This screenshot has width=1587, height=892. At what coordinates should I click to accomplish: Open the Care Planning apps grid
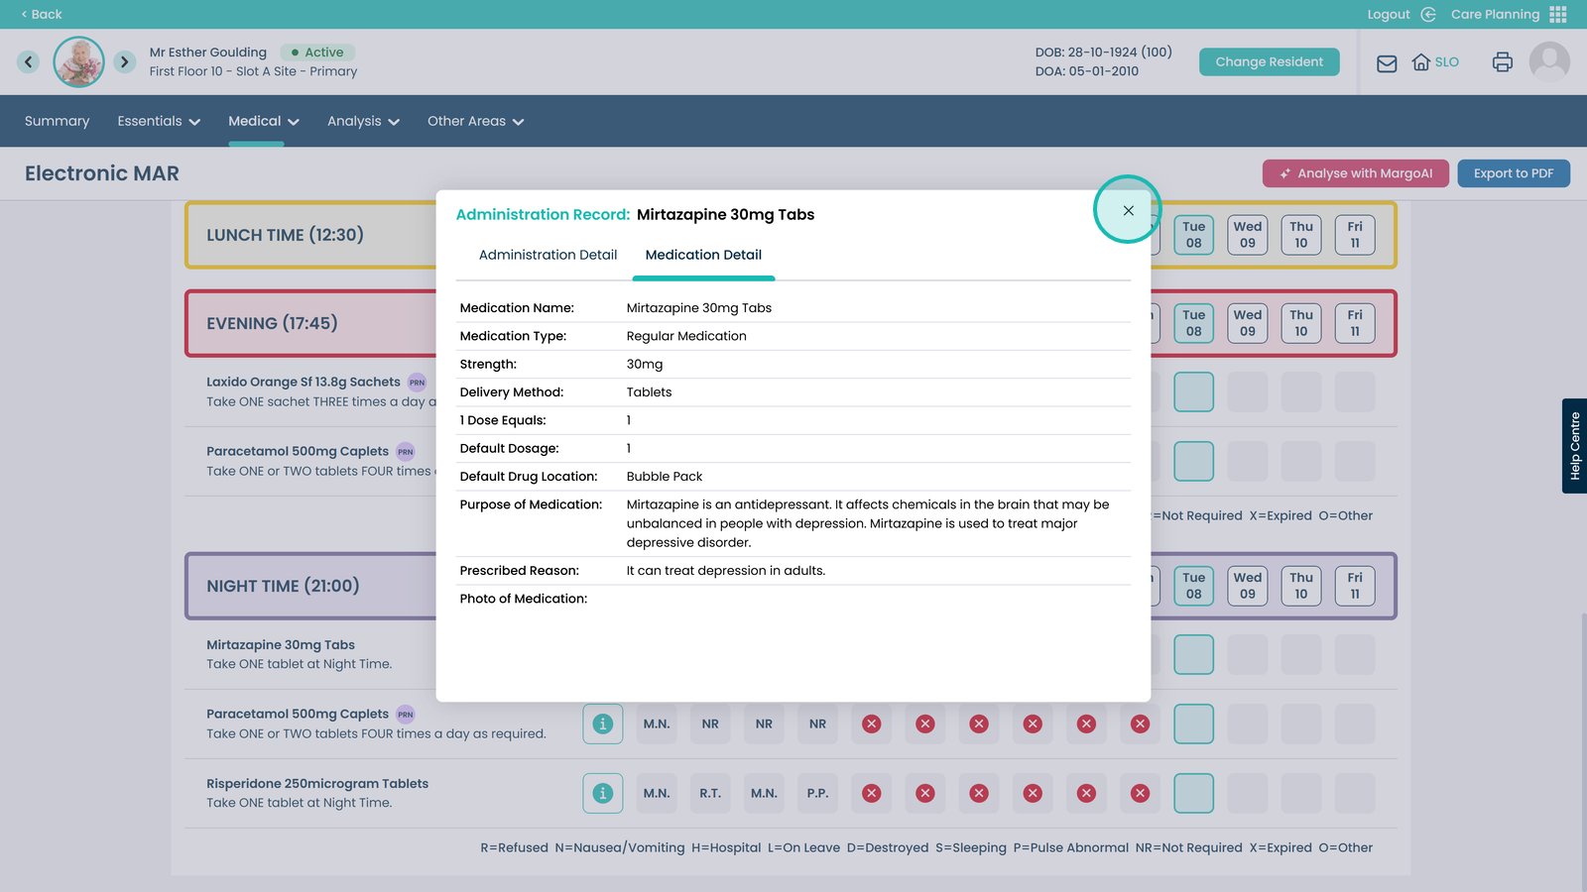click(x=1558, y=14)
